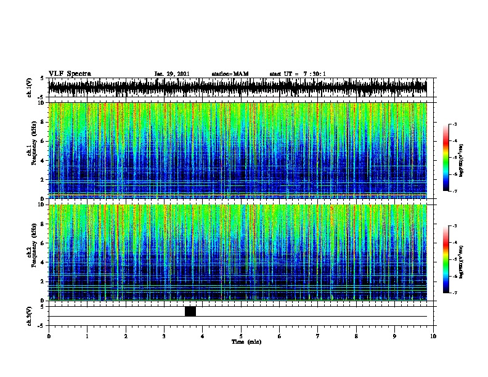
Task: Click the "-7" tick on the ch.1 color bar
Action: point(455,191)
